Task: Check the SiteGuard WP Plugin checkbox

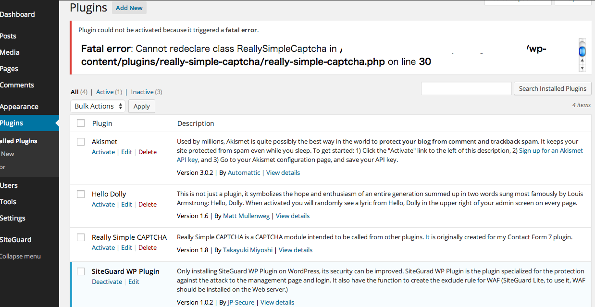Action: tap(81, 271)
